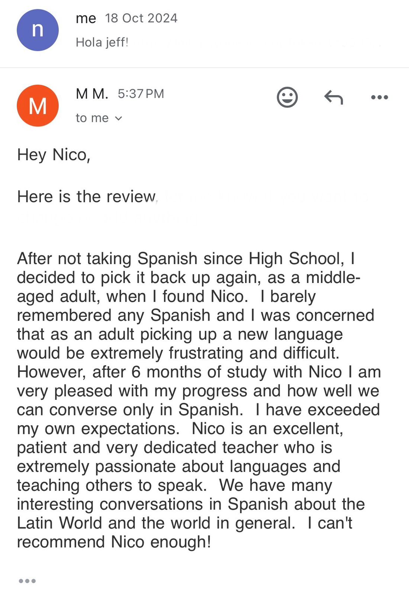The width and height of the screenshot is (409, 595).
Task: Show trimmed content via bottom ellipsis
Action: 27,581
